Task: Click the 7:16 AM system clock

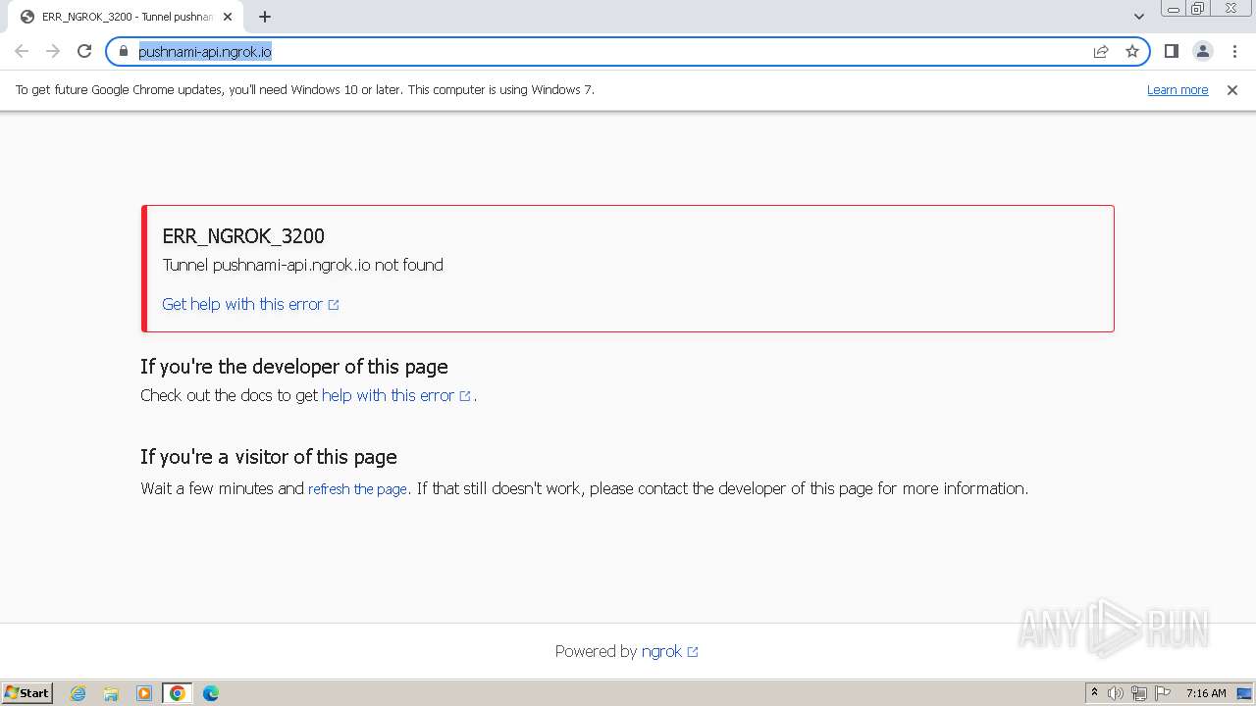Action: coord(1206,693)
